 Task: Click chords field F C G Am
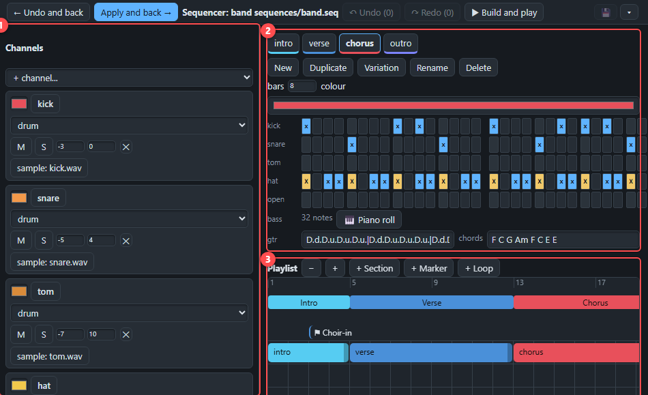coord(563,239)
